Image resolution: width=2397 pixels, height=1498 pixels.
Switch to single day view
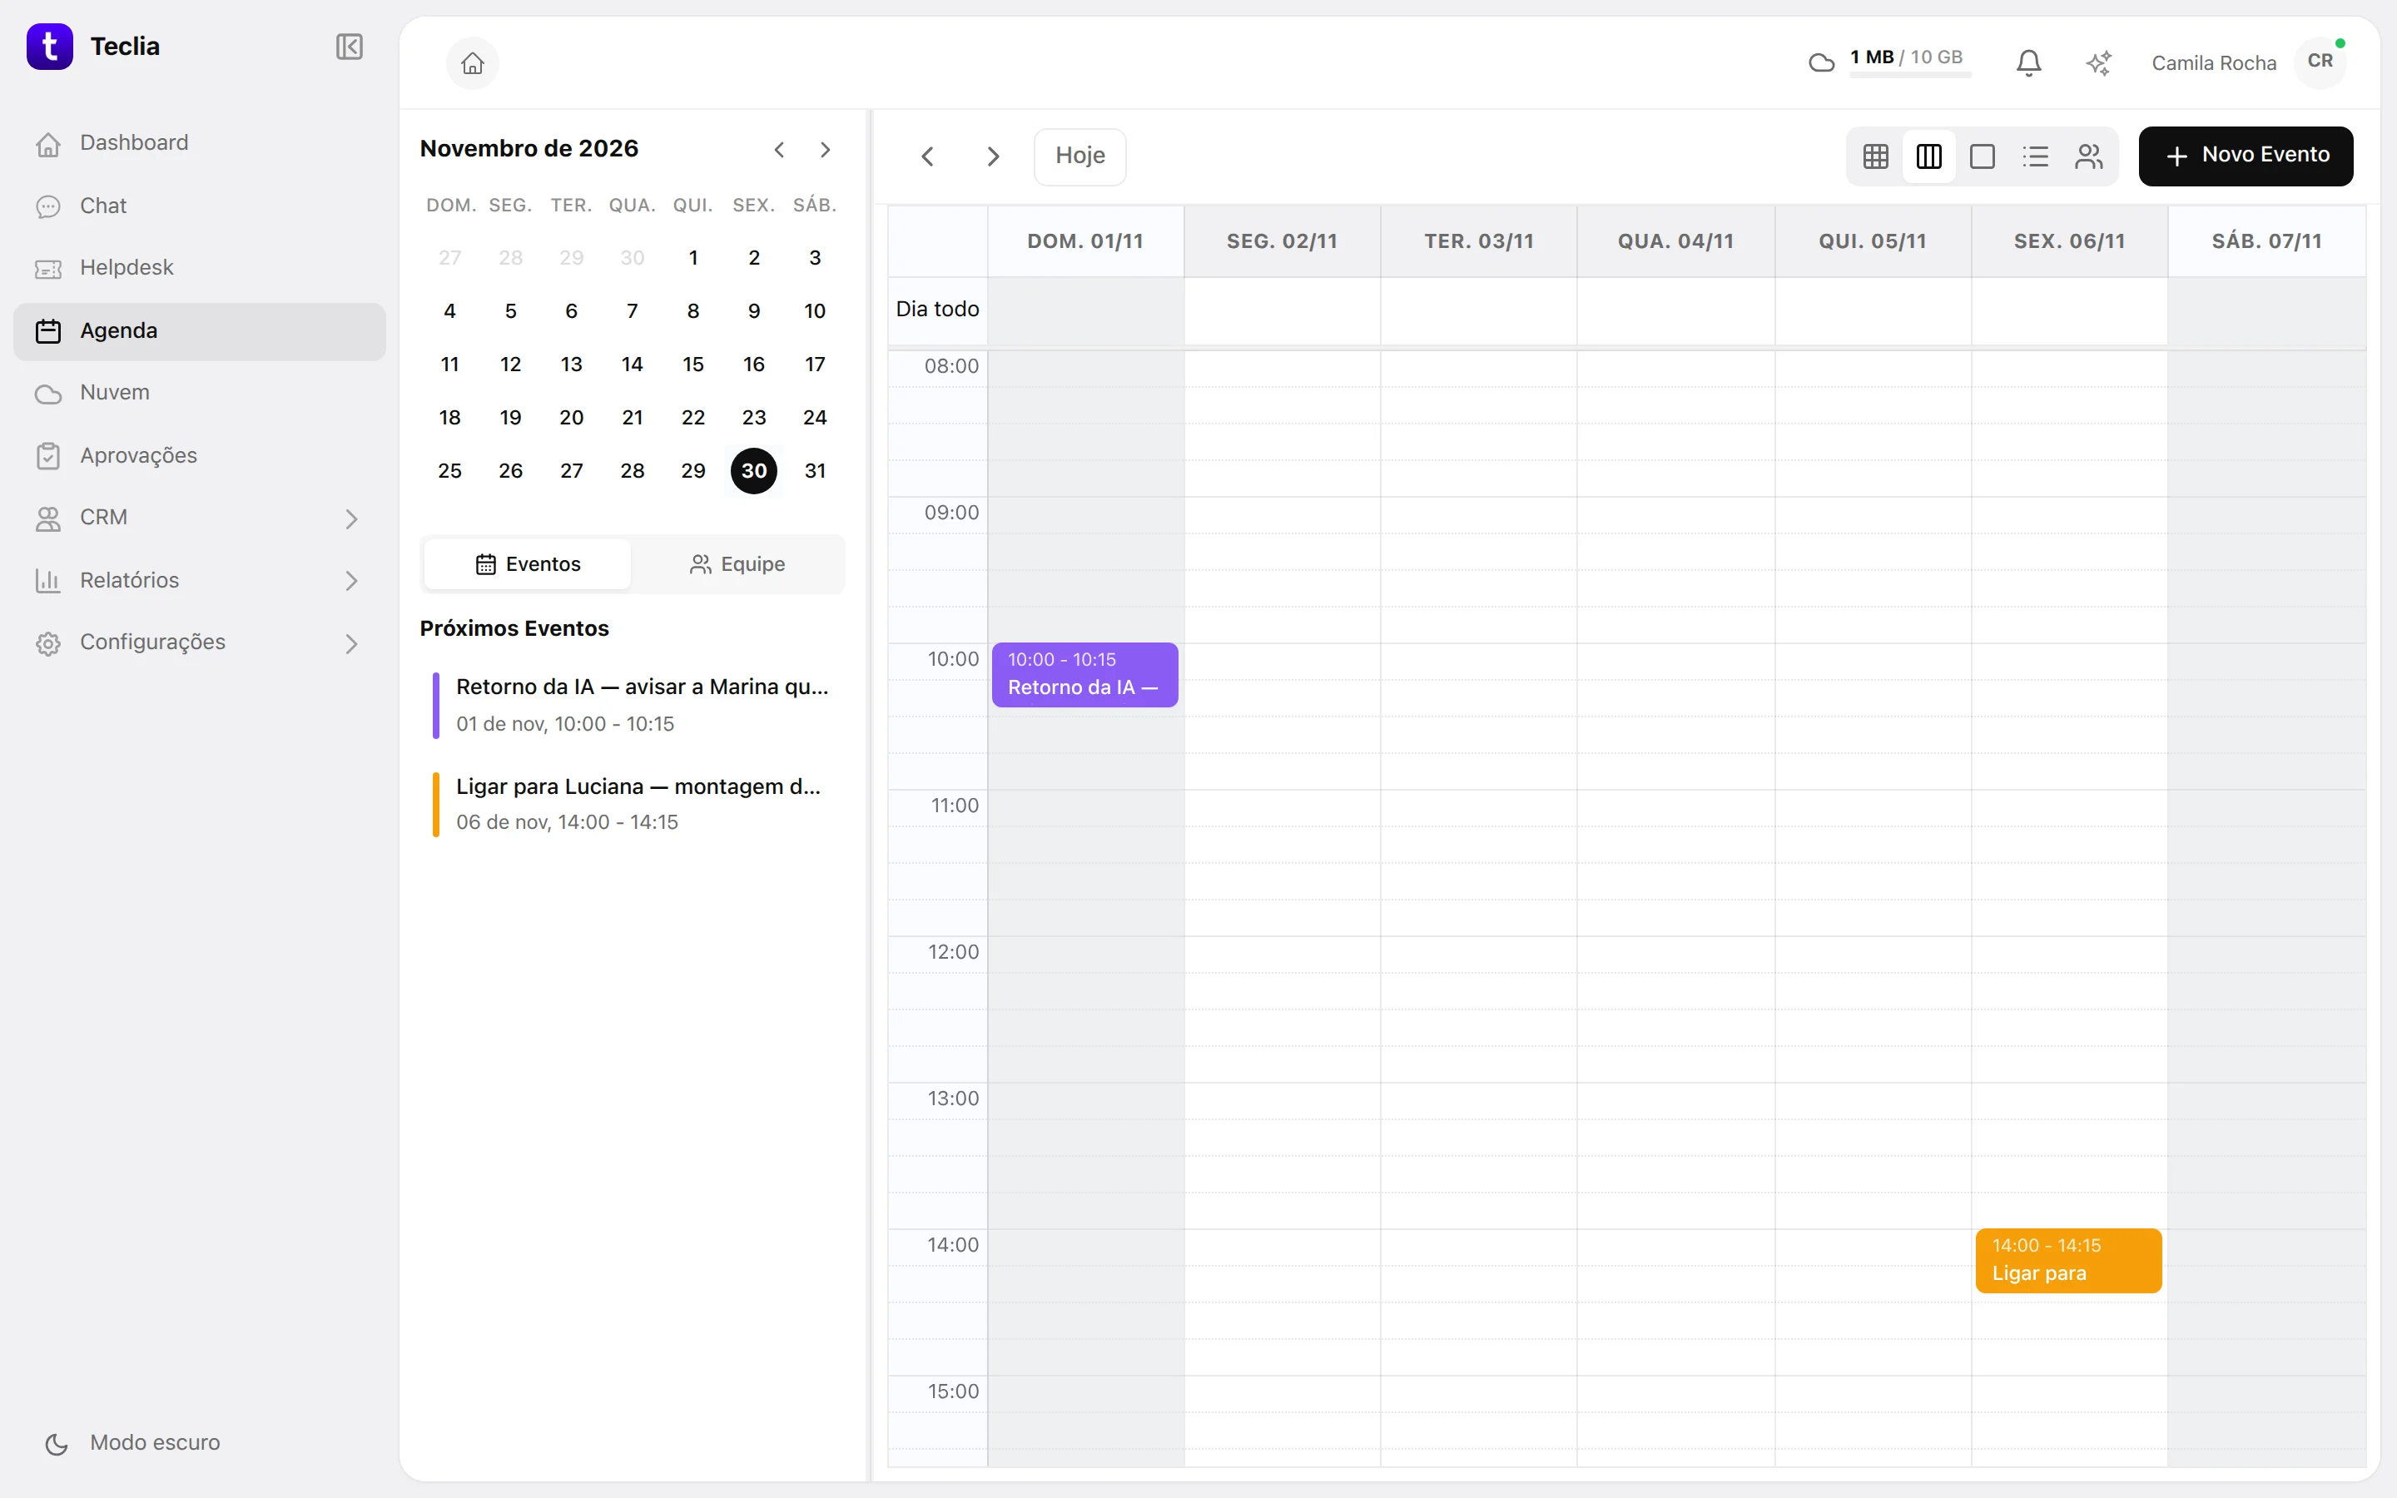pos(1982,156)
